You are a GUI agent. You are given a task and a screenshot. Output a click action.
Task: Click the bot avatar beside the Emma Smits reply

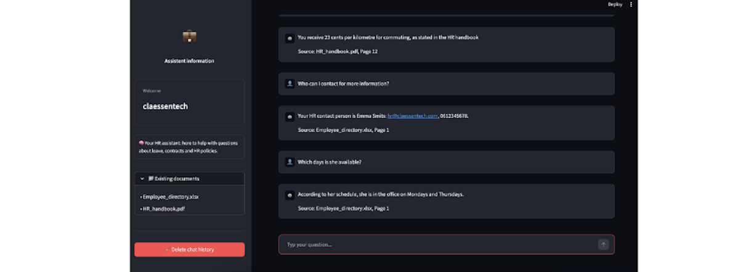[x=290, y=116]
